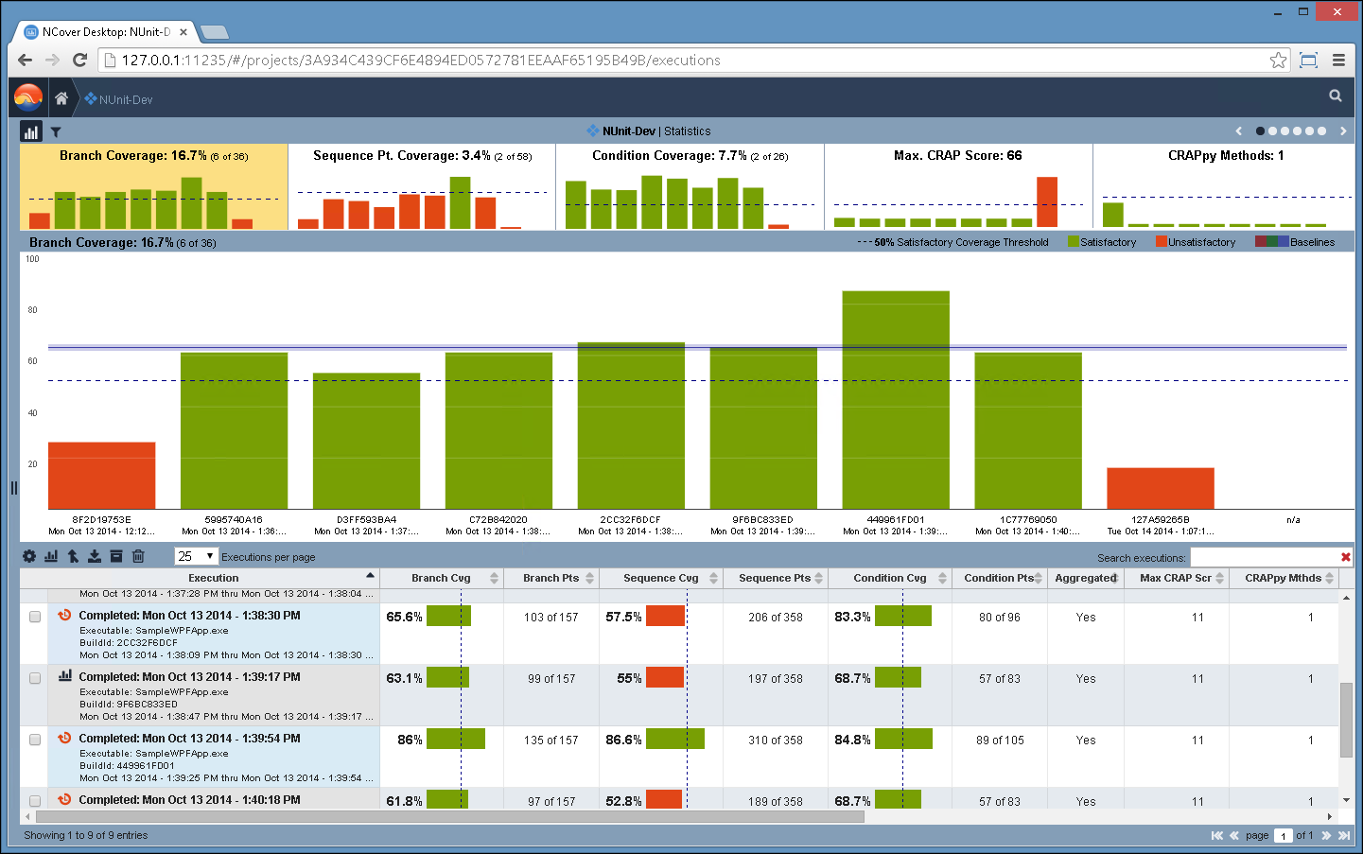This screenshot has height=854, width=1363.
Task: Open the filter funnel icon
Action: coord(56,132)
